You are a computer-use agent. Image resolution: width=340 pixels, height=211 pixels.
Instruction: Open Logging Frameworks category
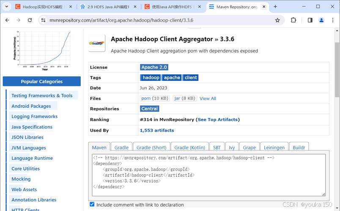point(35,116)
